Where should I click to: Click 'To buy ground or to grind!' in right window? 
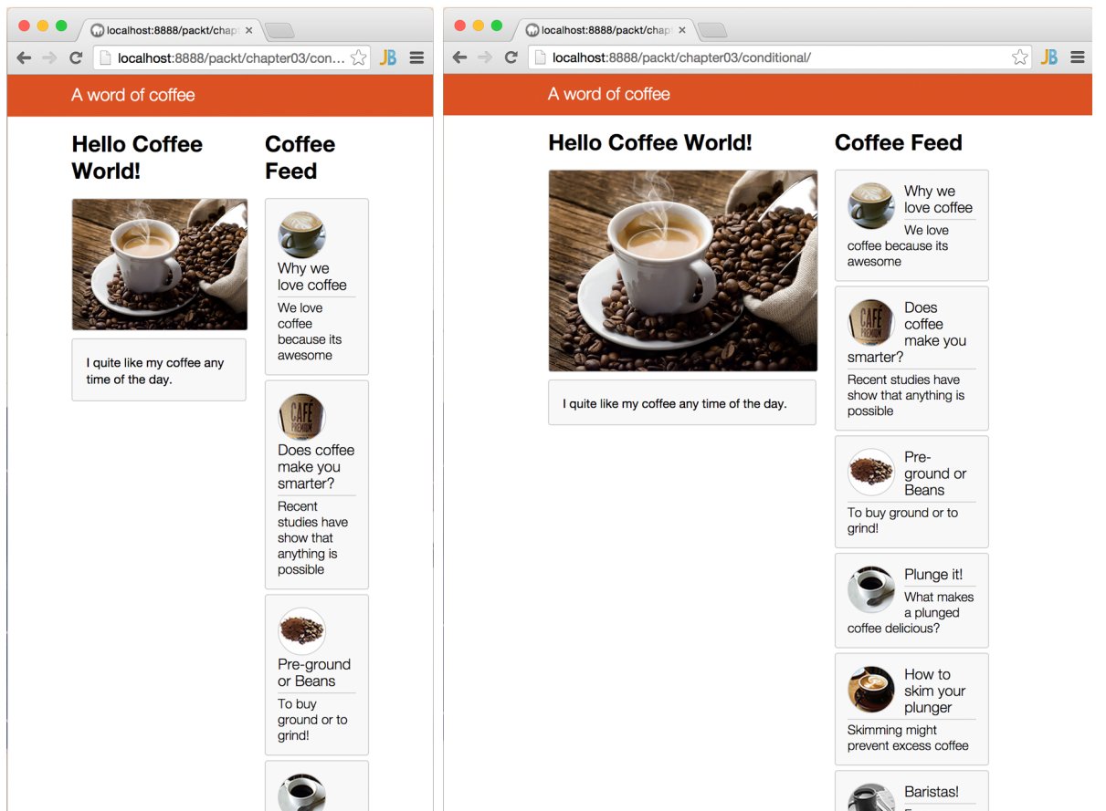tap(902, 520)
